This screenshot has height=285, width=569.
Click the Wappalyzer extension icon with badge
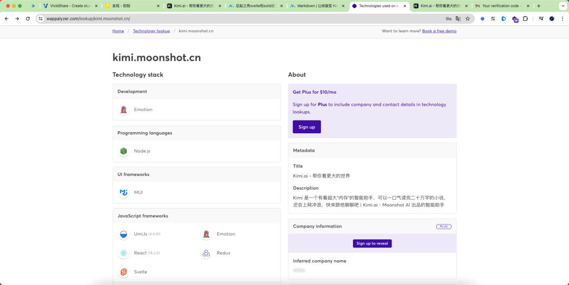tap(515, 19)
